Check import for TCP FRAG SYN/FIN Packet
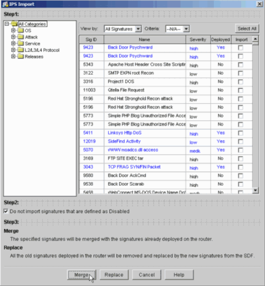 [241, 167]
